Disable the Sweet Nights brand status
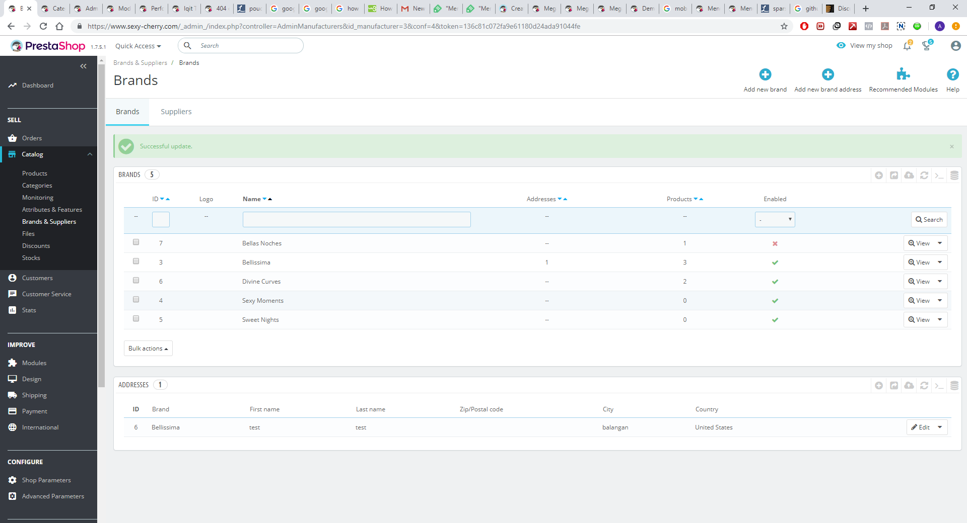 (775, 320)
